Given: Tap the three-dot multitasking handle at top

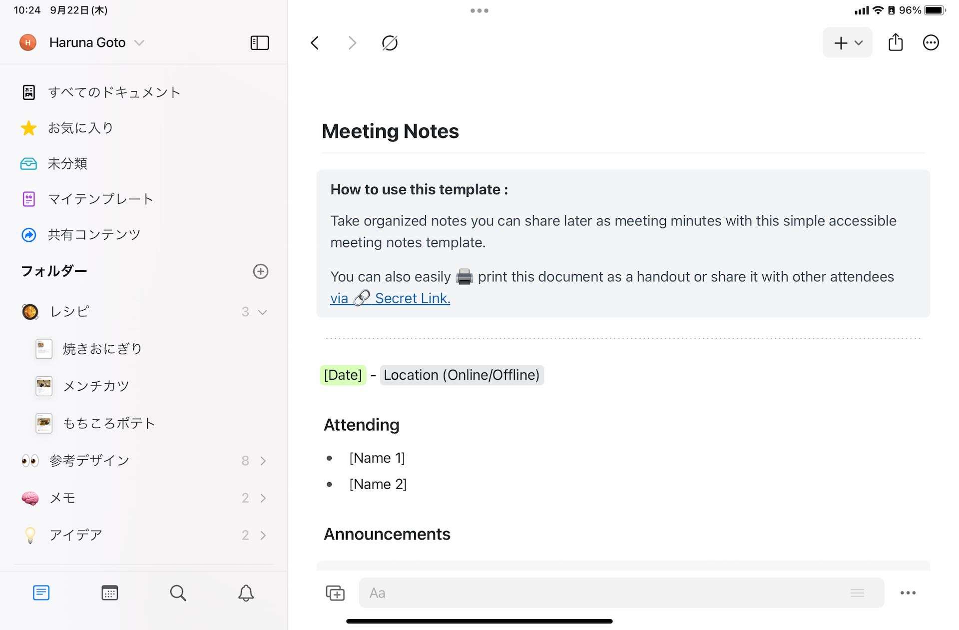Looking at the screenshot, I should pyautogui.click(x=479, y=10).
